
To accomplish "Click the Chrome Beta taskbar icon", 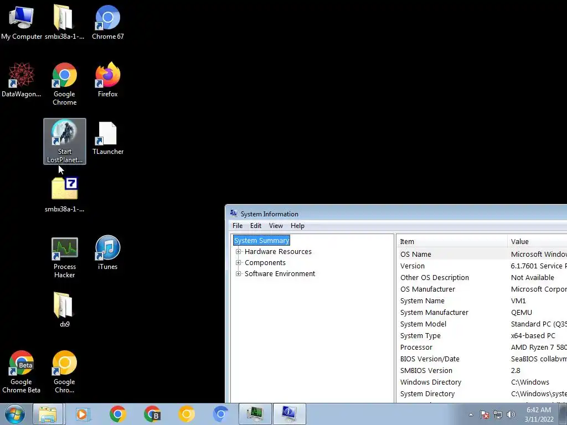I will coord(152,414).
